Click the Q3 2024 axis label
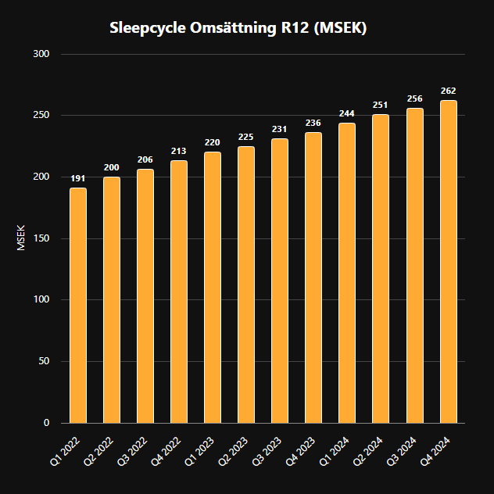This screenshot has width=494, height=494. (402, 452)
